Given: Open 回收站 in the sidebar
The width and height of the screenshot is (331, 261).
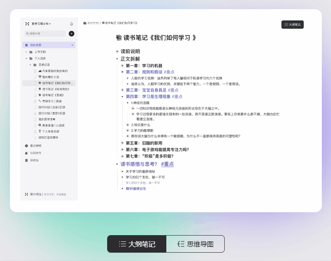Looking at the screenshot, I should pos(34,160).
